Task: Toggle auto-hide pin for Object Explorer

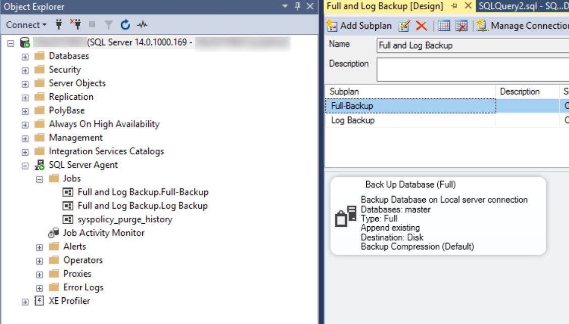Action: tap(297, 6)
